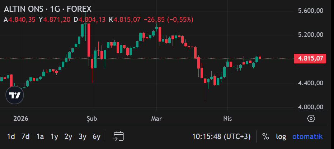334x149 pixels.
Task: Open the timezone menu showing UTC+3
Action: point(221,136)
